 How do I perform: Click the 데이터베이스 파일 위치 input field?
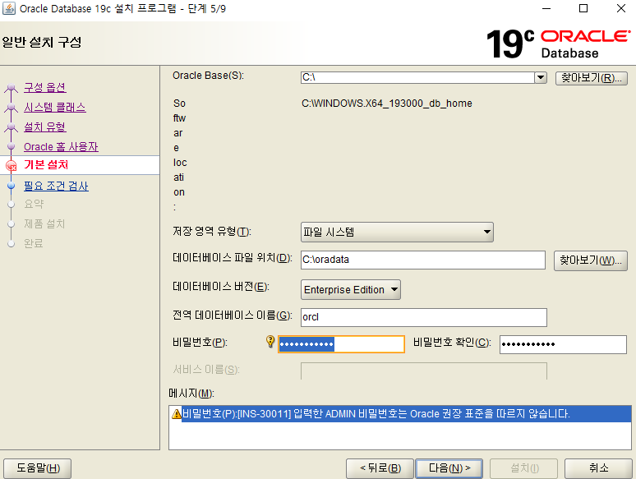pos(423,260)
